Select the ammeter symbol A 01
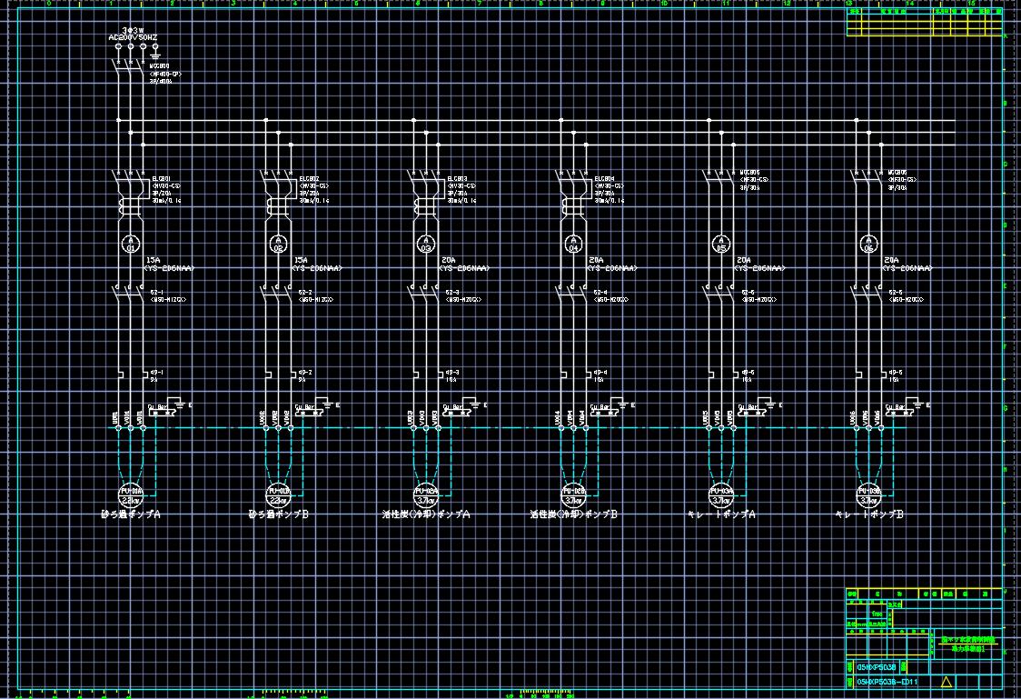This screenshot has width=1021, height=699. click(131, 243)
